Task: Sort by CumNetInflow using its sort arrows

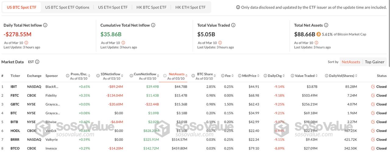Action: click(x=158, y=76)
